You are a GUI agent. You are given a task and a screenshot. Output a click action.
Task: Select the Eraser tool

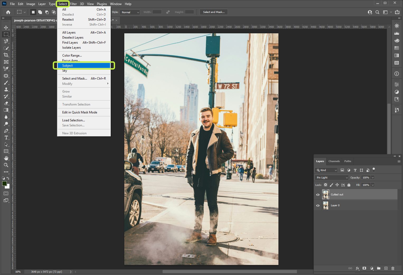pyautogui.click(x=6, y=103)
